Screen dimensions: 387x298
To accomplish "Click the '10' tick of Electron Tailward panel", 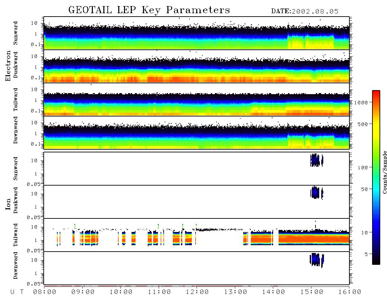I will click(x=34, y=89).
